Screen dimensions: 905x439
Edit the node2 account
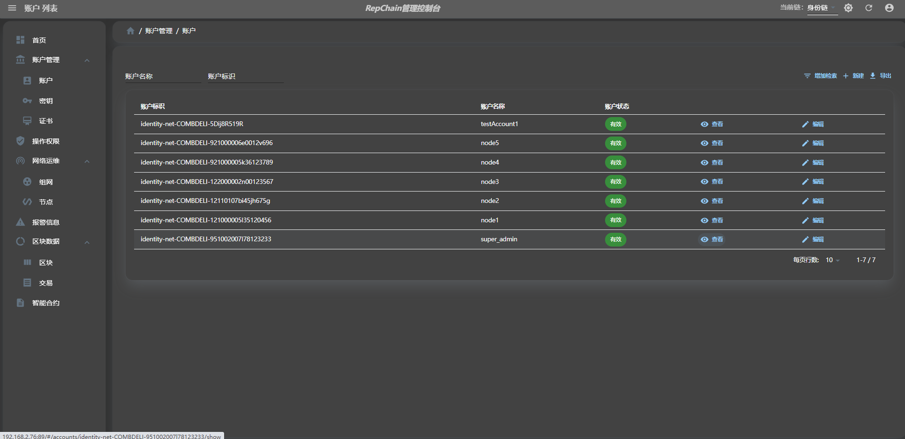click(813, 201)
